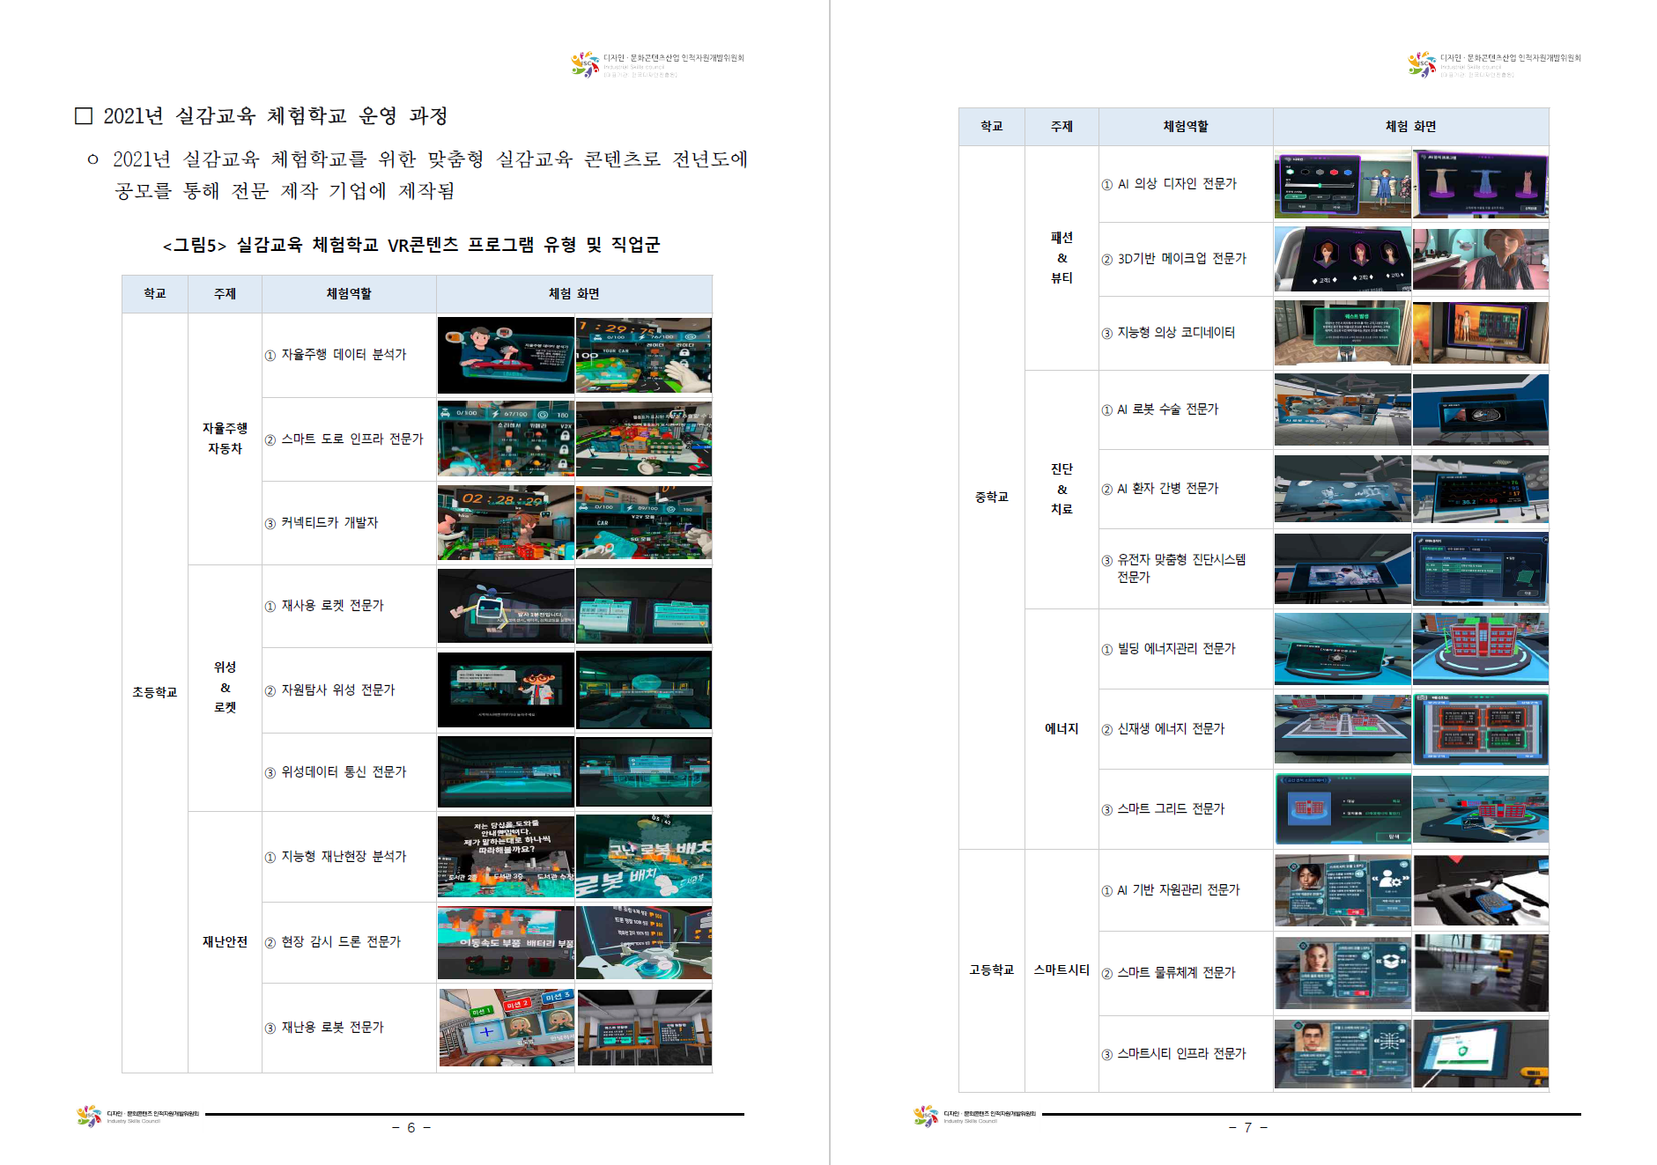Click the council logo in right page header
The image size is (1657, 1165).
(x=1422, y=64)
